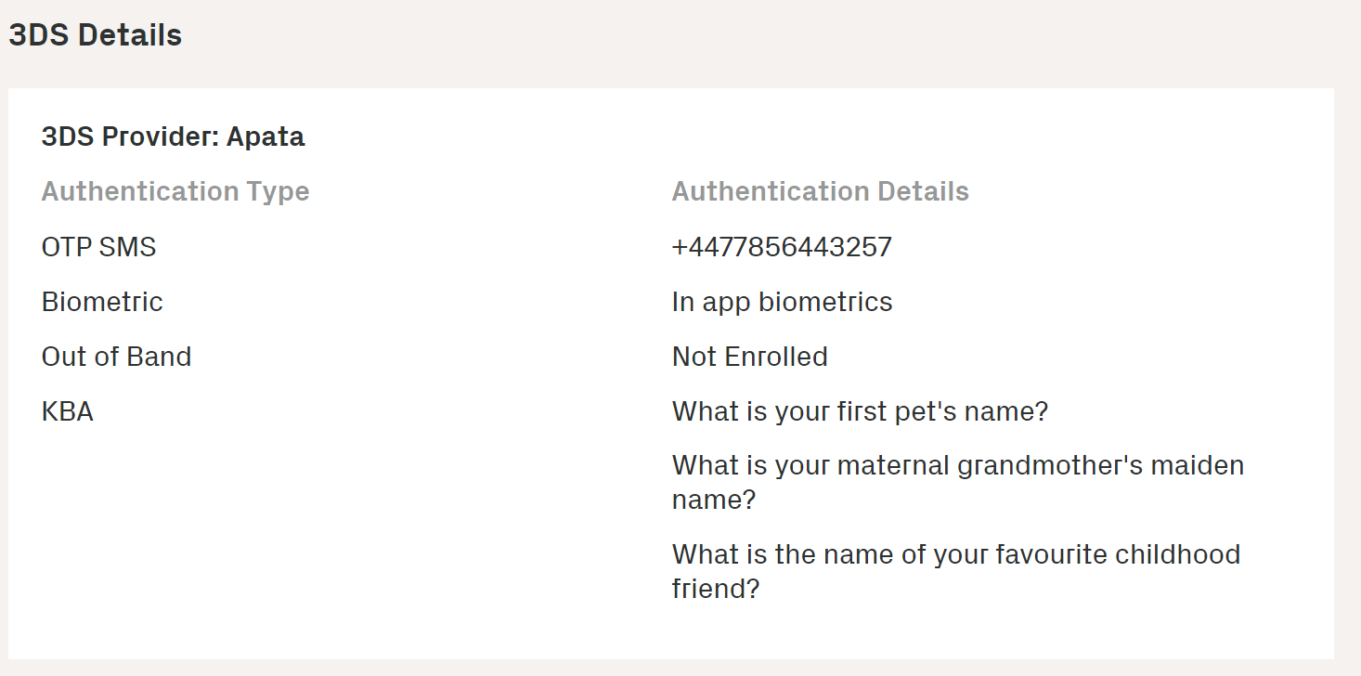
Task: Select the OTP SMS authentication type
Action: 98,247
